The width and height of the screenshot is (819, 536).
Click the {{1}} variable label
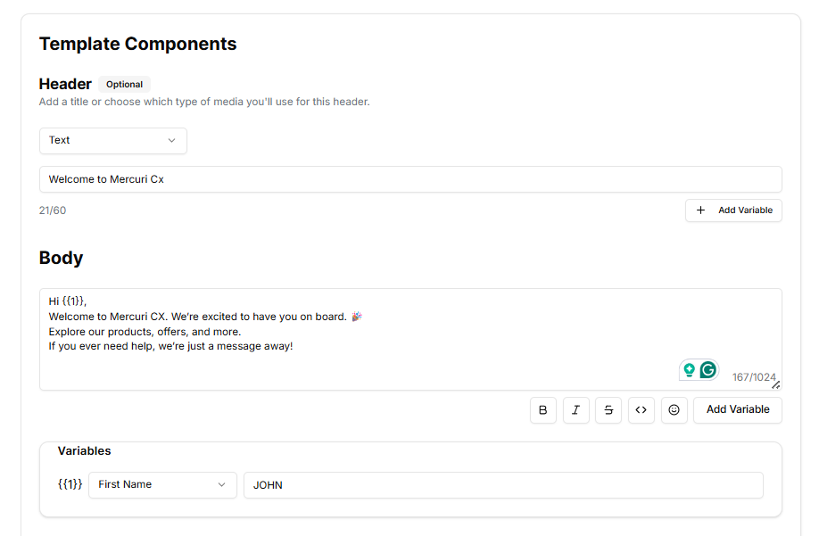click(70, 485)
